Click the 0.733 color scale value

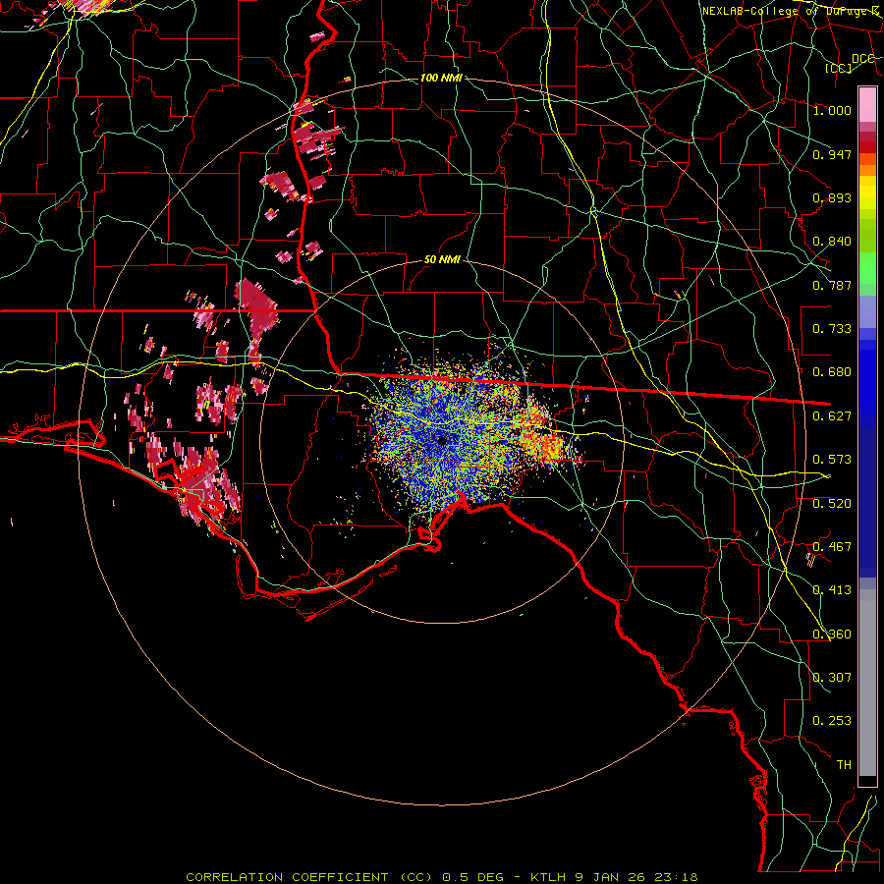click(832, 329)
